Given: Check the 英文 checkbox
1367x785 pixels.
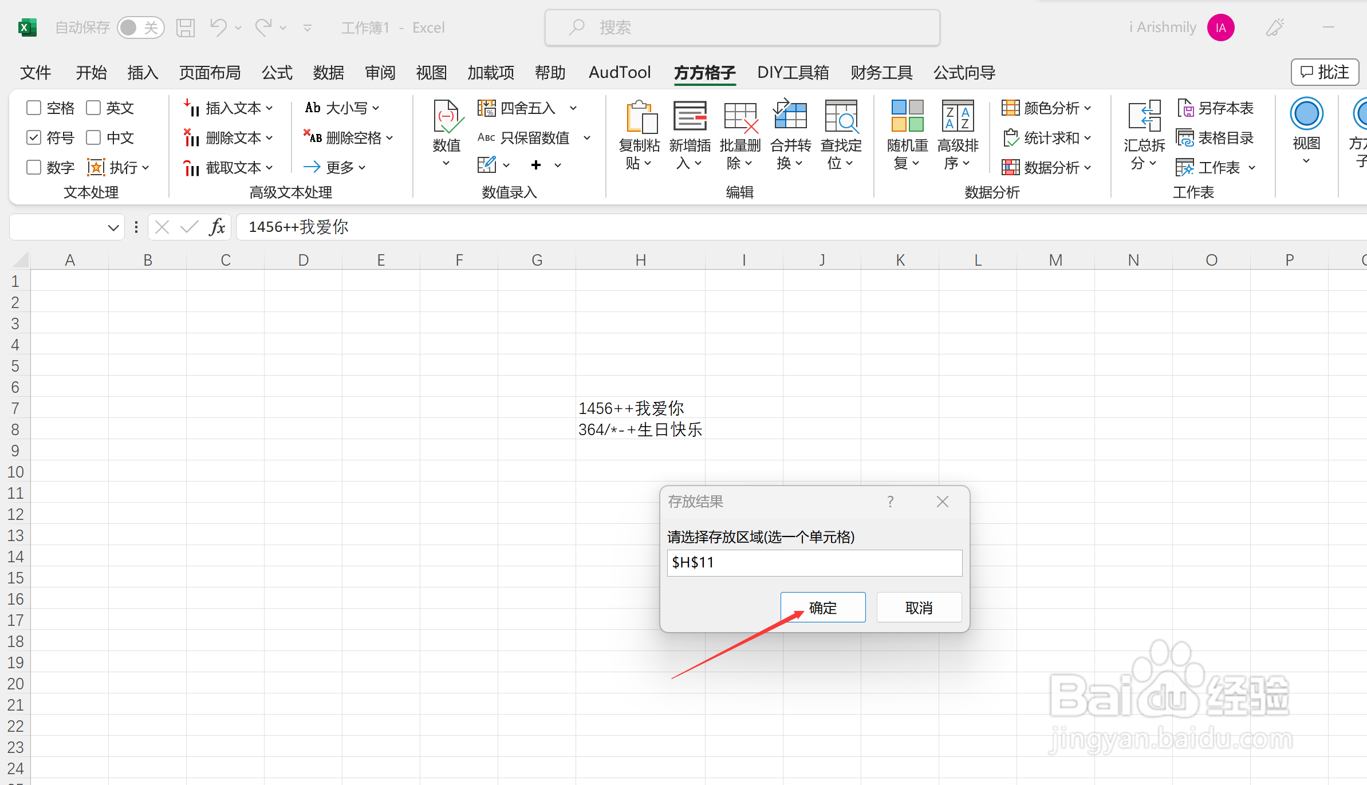Looking at the screenshot, I should click(93, 108).
